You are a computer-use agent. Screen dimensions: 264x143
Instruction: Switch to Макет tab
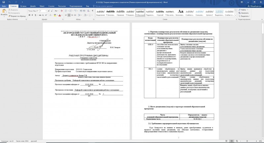tap(42, 6)
